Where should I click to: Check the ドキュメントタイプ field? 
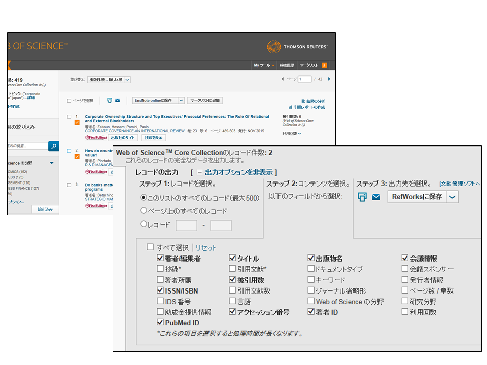[x=311, y=269]
